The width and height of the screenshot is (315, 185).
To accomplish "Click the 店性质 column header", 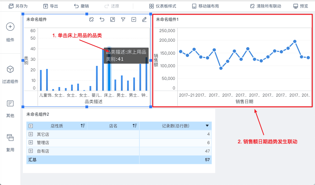I will pos(57,126).
